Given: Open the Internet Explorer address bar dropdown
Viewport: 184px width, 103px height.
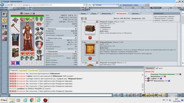Looking at the screenshot, I should click(86, 5).
